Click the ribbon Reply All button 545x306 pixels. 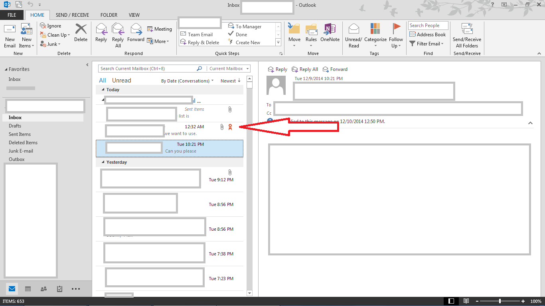tap(118, 36)
